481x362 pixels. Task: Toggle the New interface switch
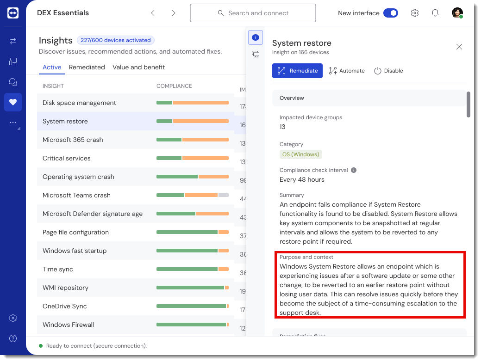391,13
